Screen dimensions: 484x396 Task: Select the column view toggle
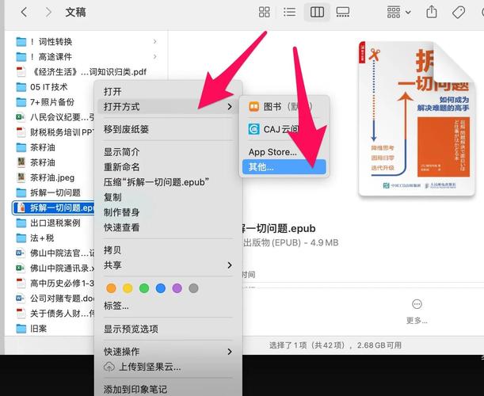[317, 12]
